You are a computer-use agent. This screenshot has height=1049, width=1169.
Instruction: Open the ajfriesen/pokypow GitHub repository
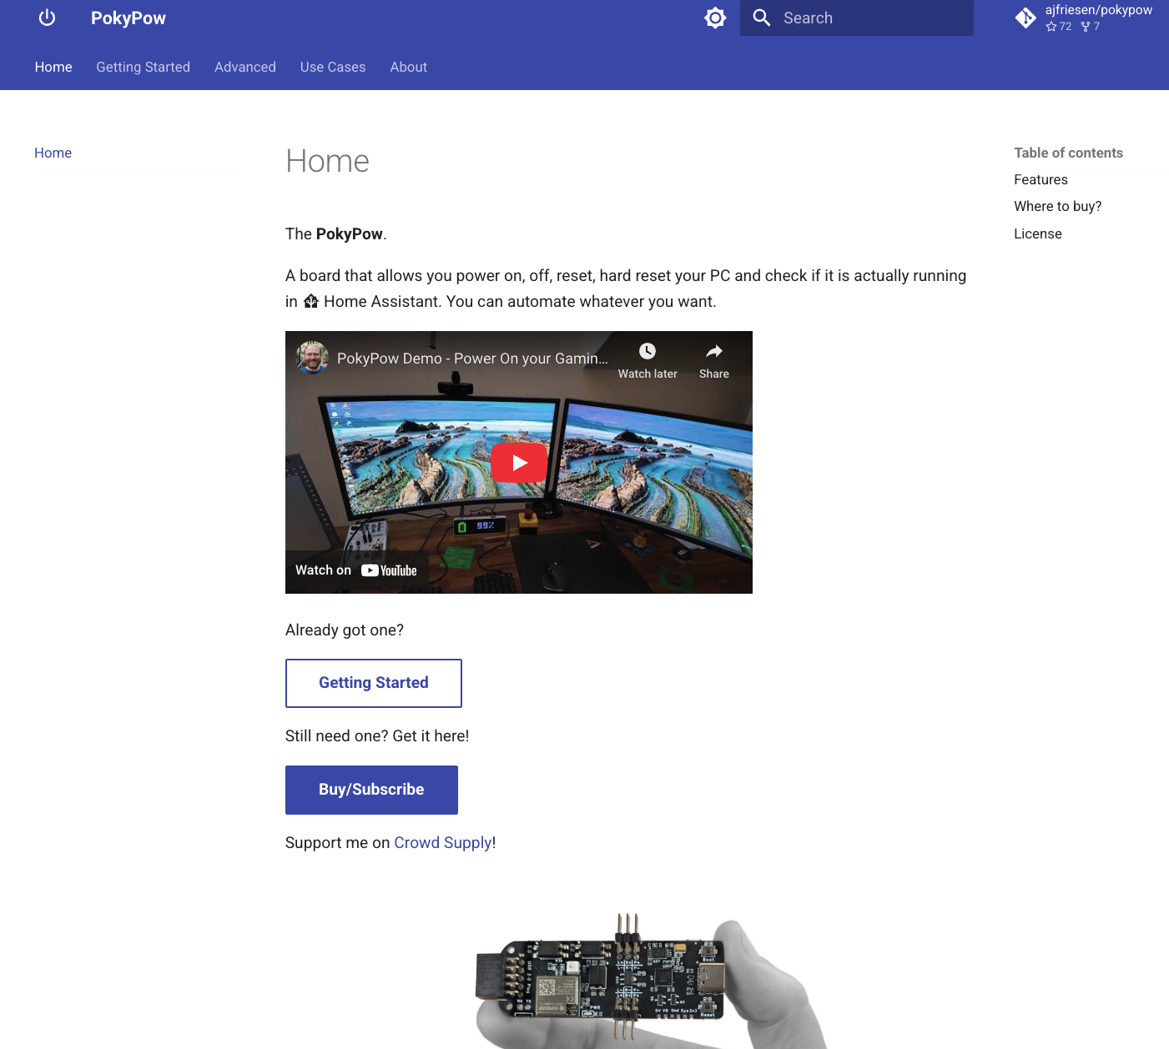pos(1083,18)
